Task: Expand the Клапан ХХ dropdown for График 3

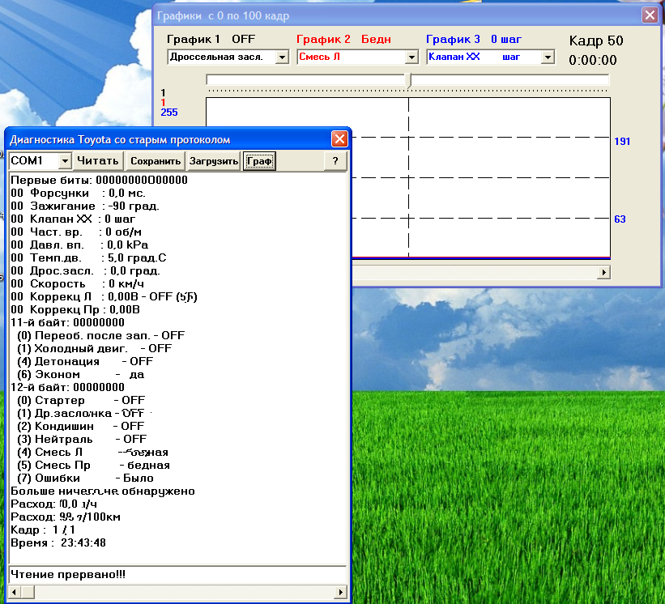Action: pos(548,57)
